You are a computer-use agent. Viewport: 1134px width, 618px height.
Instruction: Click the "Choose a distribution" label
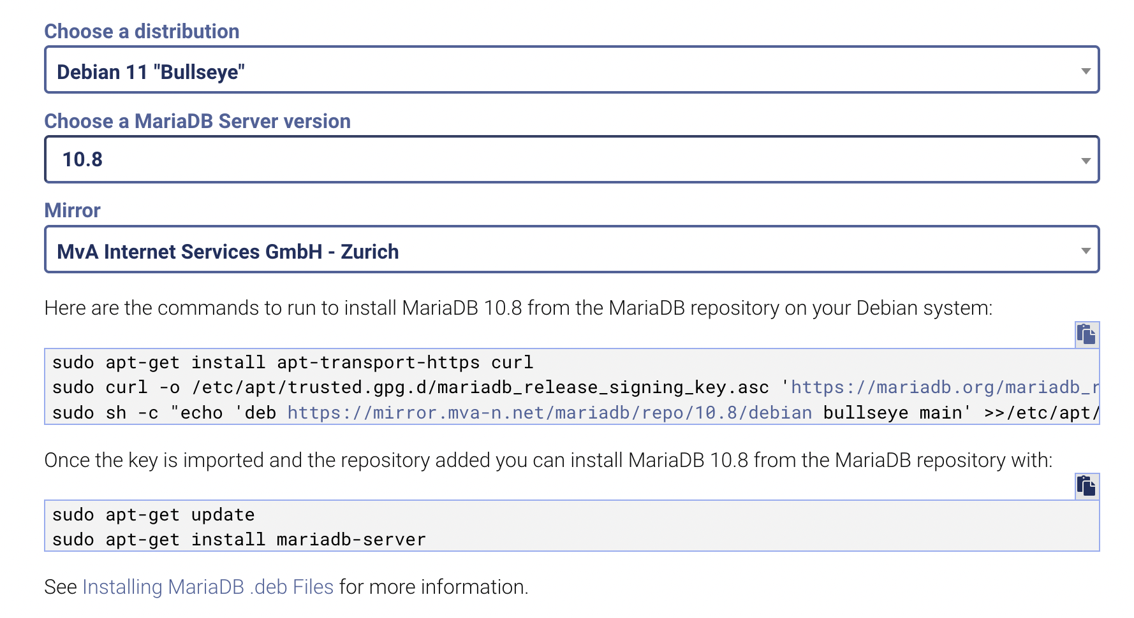(x=142, y=31)
